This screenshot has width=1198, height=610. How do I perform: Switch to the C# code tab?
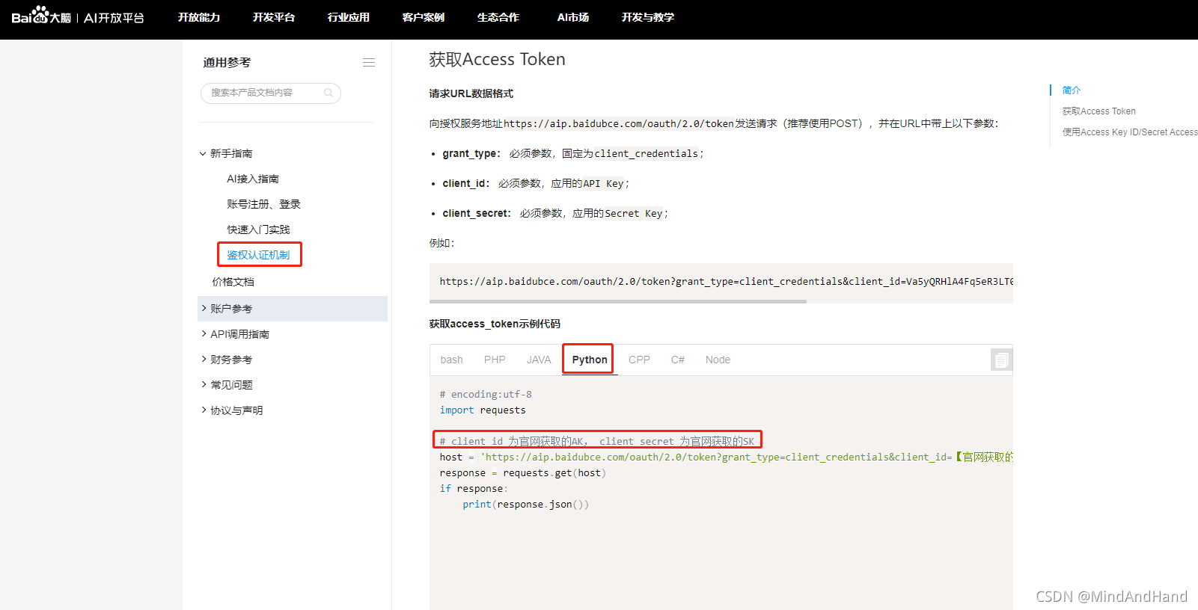coord(678,360)
